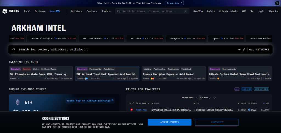Click the link icon beside ALL NETWORKS

(244, 50)
